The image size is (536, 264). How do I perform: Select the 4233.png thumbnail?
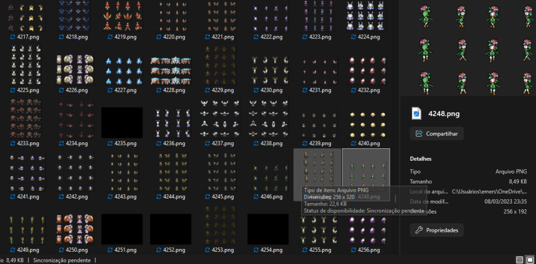pos(25,118)
